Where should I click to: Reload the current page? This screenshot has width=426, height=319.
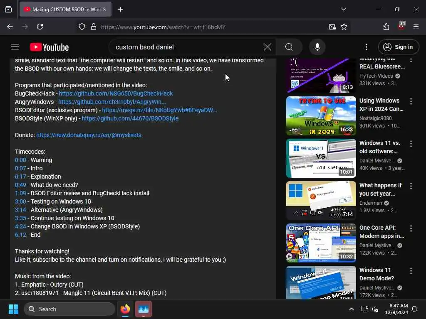[x=40, y=27]
